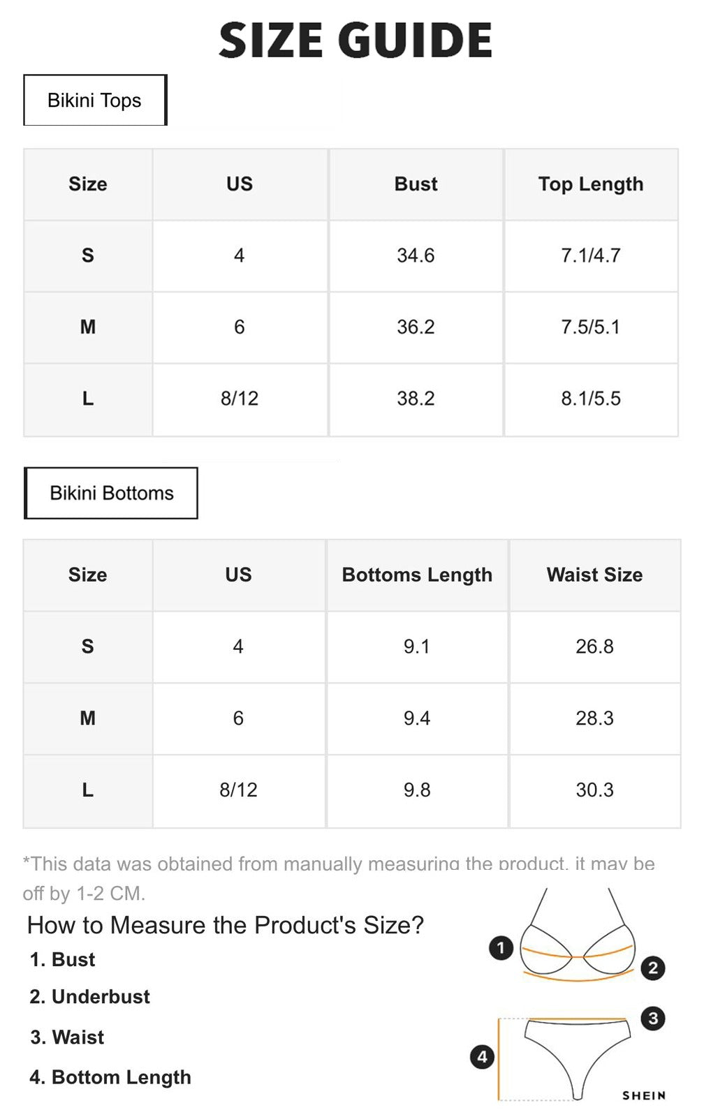Click the bikini top diagram
The image size is (704, 1117).
[x=578, y=939]
